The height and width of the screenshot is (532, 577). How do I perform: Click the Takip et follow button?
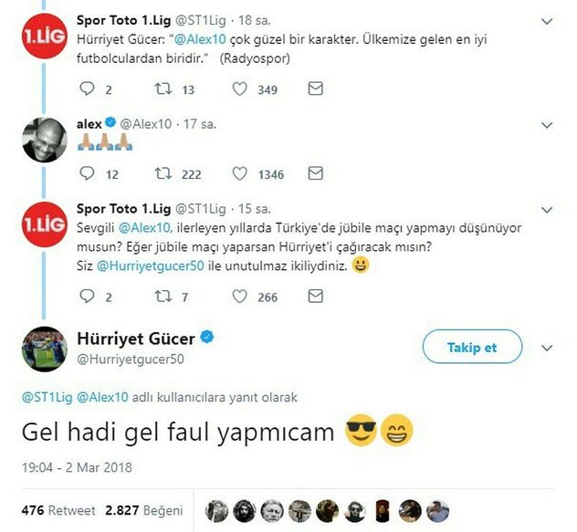click(x=472, y=347)
